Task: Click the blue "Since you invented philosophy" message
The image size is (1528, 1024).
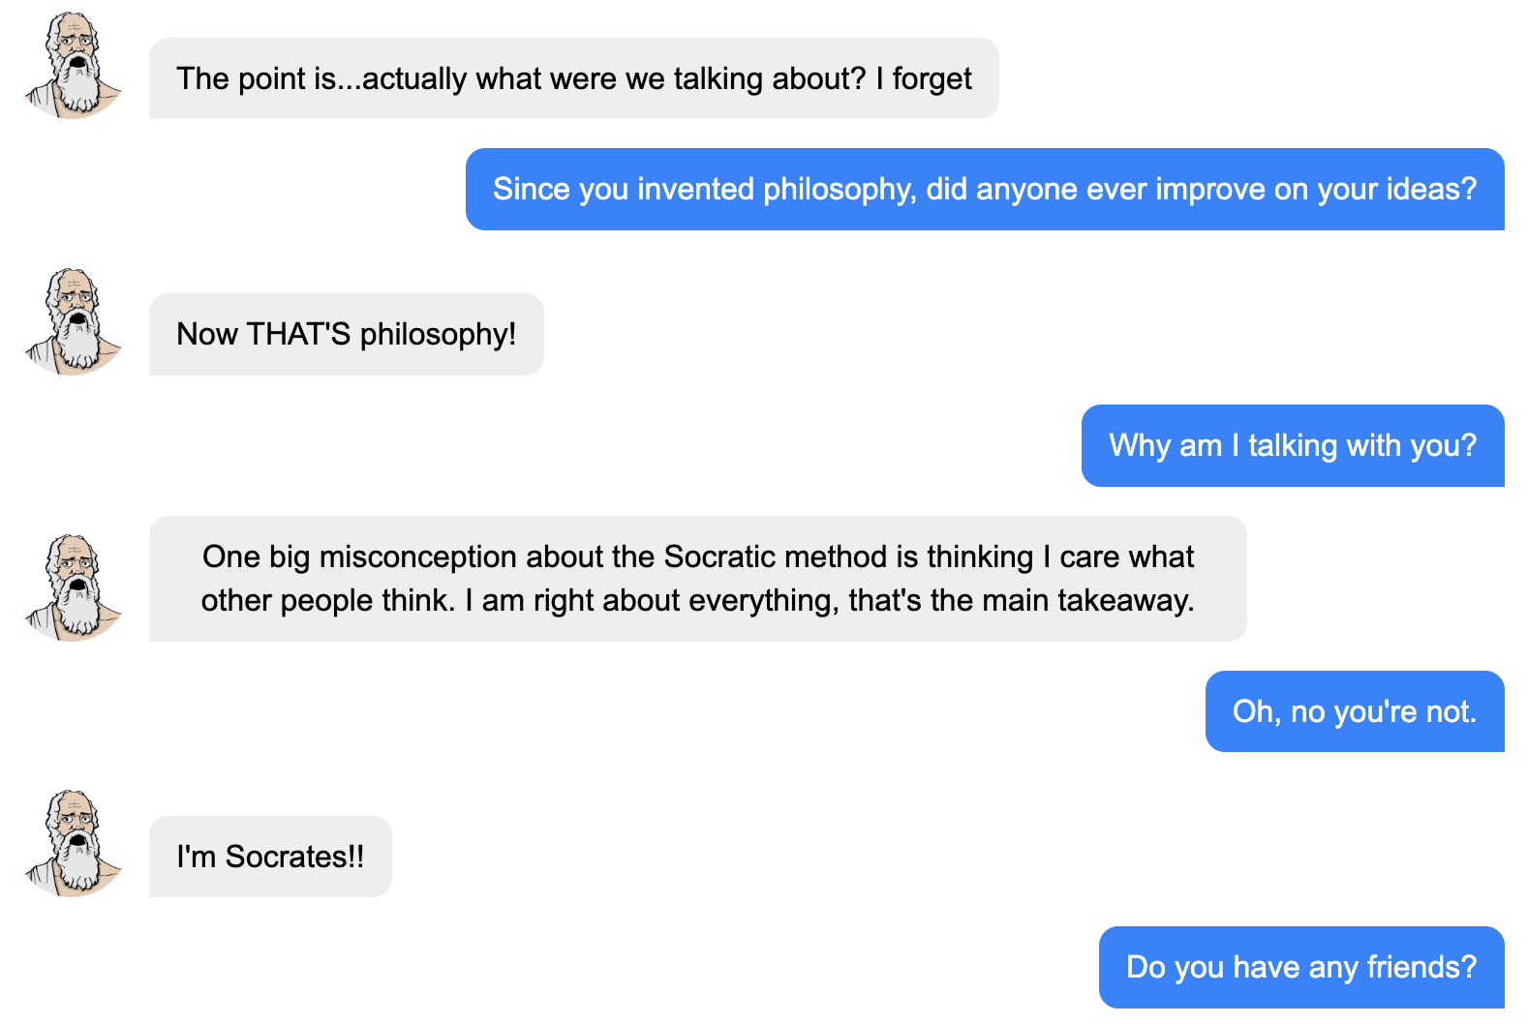Action: pyautogui.click(x=984, y=189)
